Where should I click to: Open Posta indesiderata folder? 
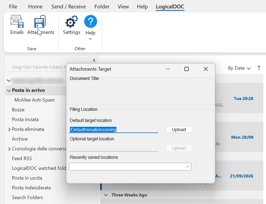(x=31, y=188)
